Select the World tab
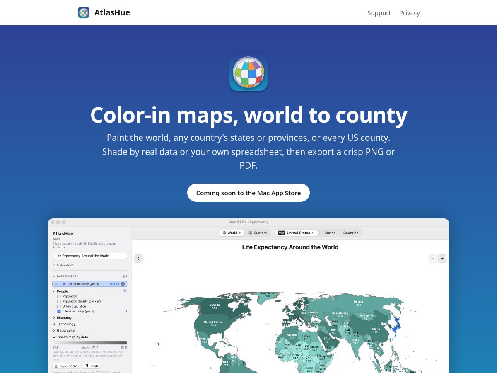Screen dimensions: 497x373 (x=232, y=233)
